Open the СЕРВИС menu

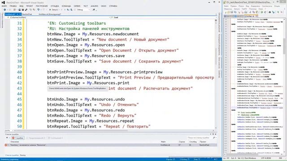(x=77, y=6)
